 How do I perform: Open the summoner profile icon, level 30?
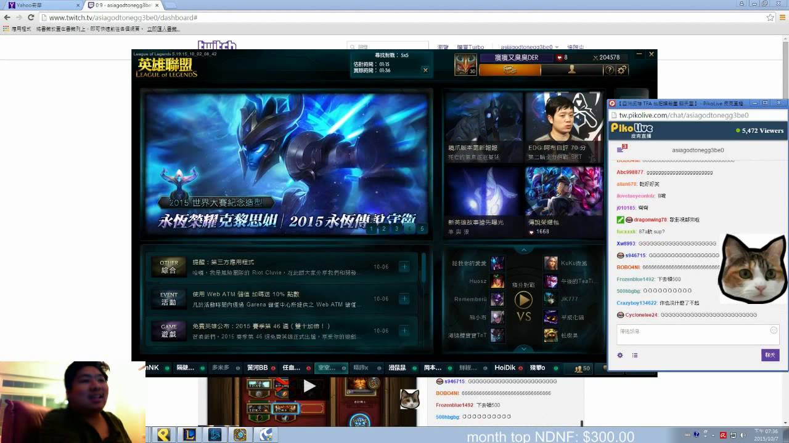(x=465, y=65)
